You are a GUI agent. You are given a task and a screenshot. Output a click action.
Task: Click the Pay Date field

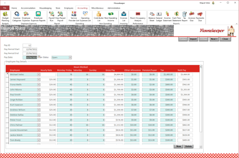pyautogui.click(x=30, y=57)
